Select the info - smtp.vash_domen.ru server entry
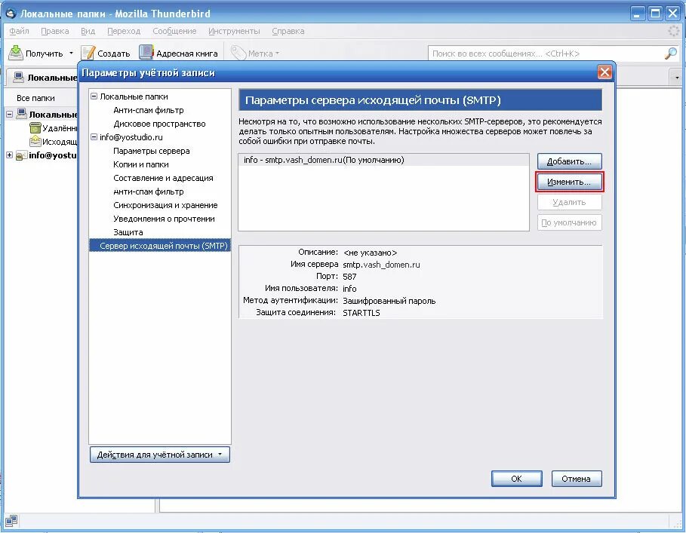 coord(383,160)
